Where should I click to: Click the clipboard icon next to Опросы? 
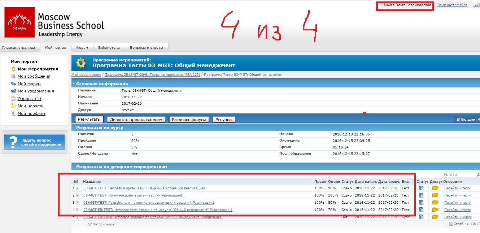14,99
